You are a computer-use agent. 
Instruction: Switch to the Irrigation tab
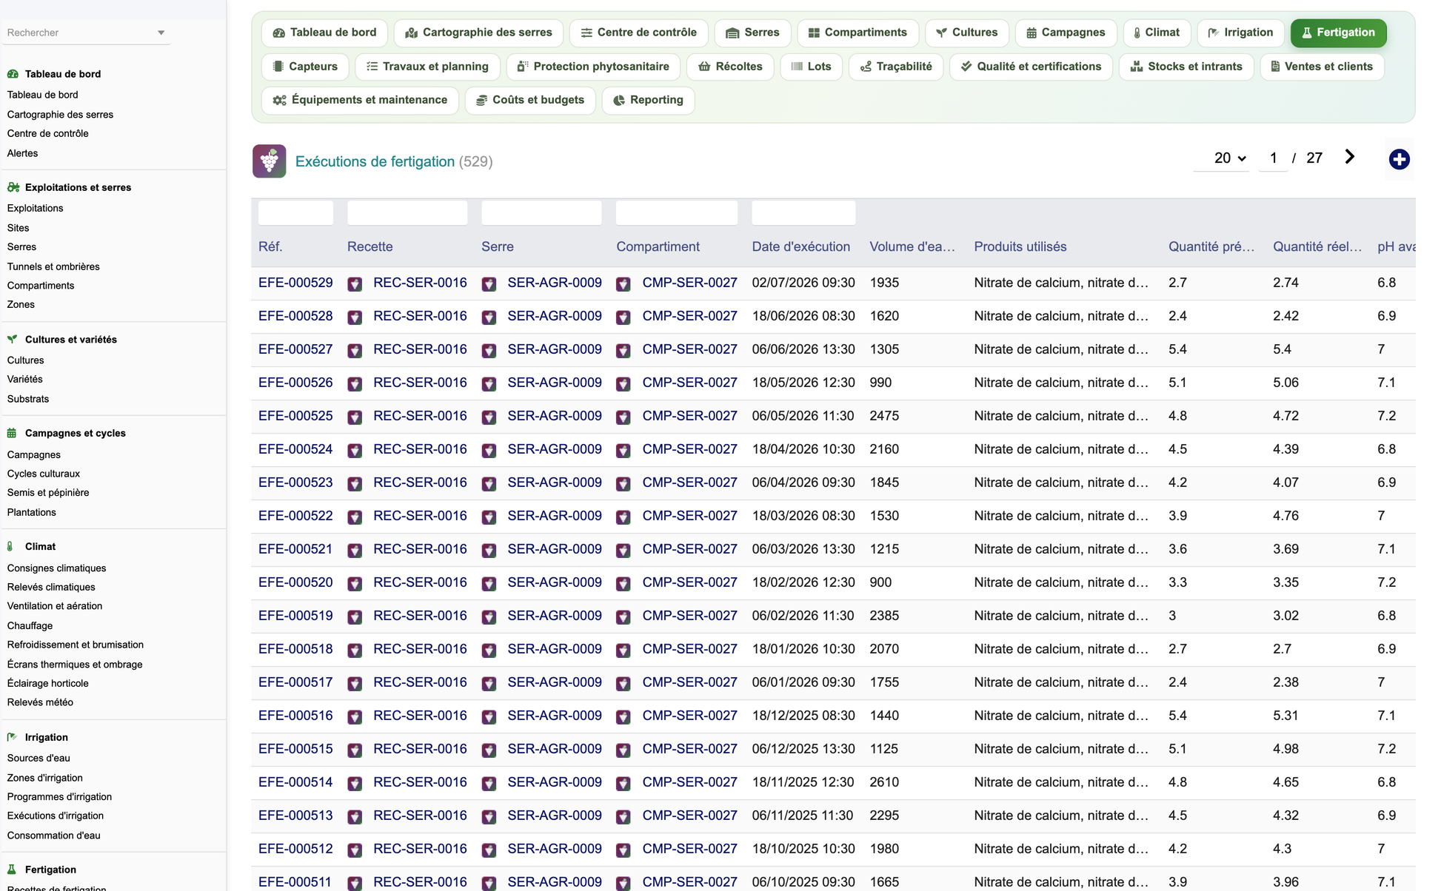pos(1240,33)
